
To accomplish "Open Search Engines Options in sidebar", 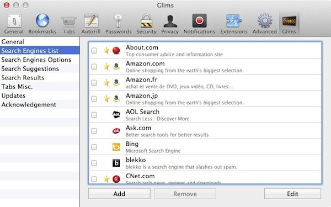I will (40, 60).
